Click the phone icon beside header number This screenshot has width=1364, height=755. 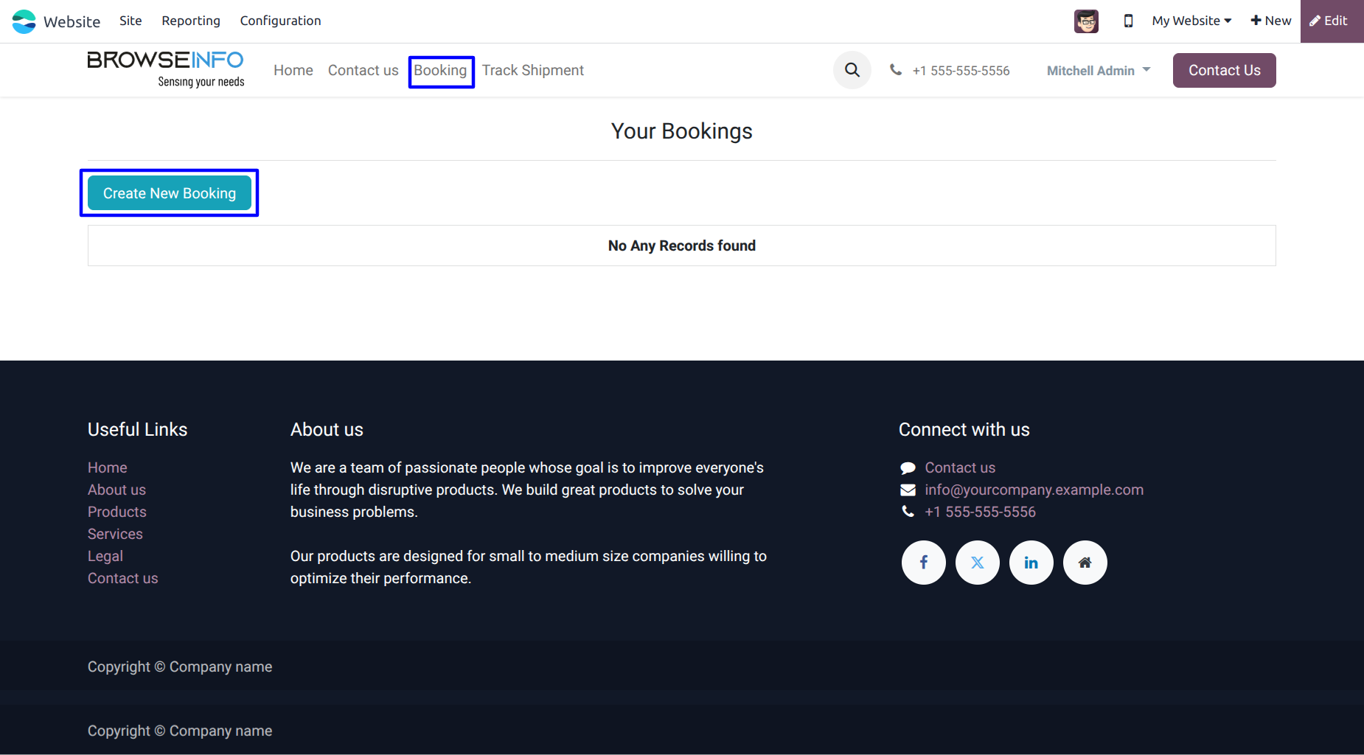click(x=896, y=70)
